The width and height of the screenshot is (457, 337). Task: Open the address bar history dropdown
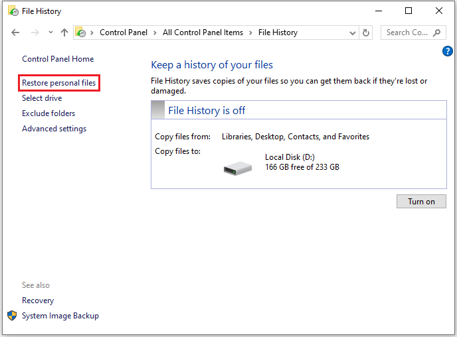pyautogui.click(x=352, y=33)
